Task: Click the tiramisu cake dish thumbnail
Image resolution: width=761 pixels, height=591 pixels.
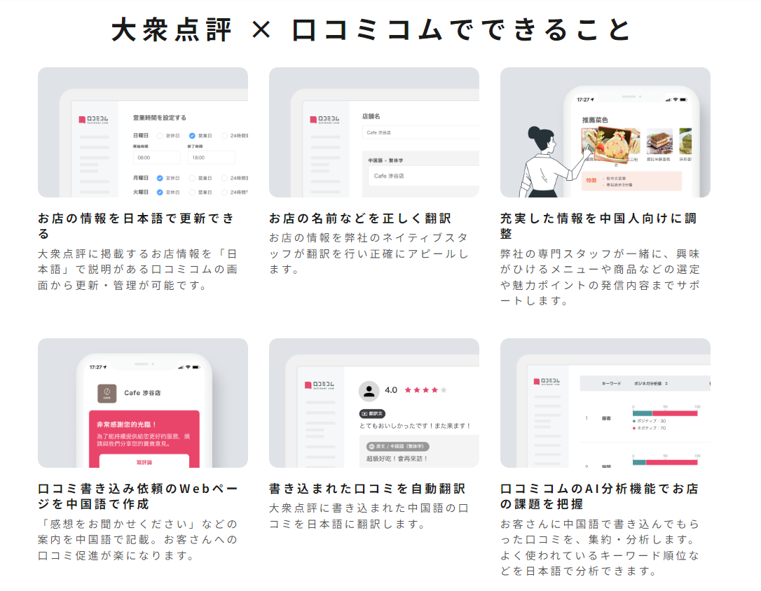Action: point(659,141)
